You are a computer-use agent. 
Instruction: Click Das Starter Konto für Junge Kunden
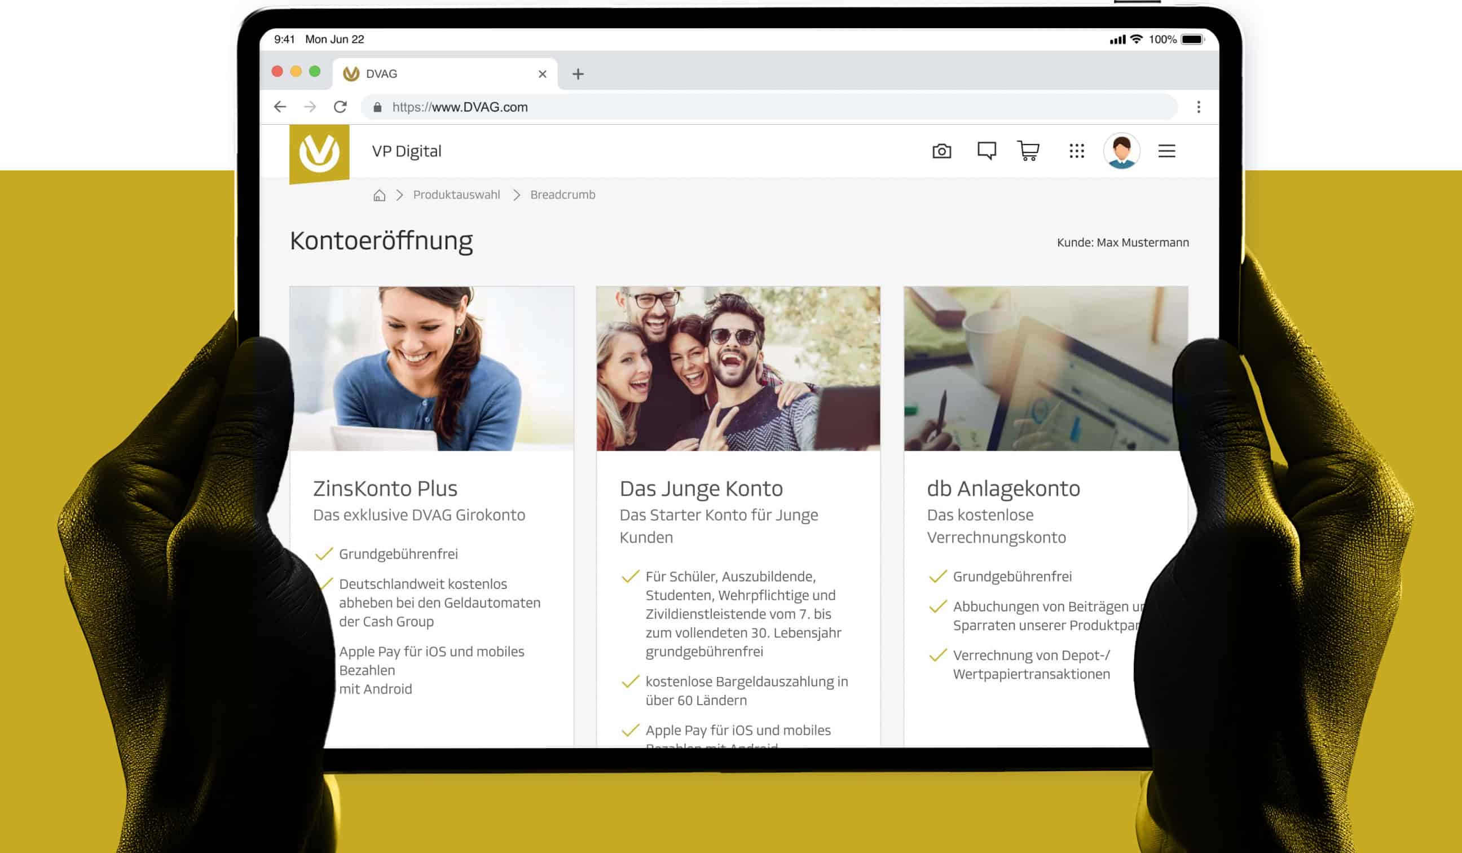click(719, 526)
